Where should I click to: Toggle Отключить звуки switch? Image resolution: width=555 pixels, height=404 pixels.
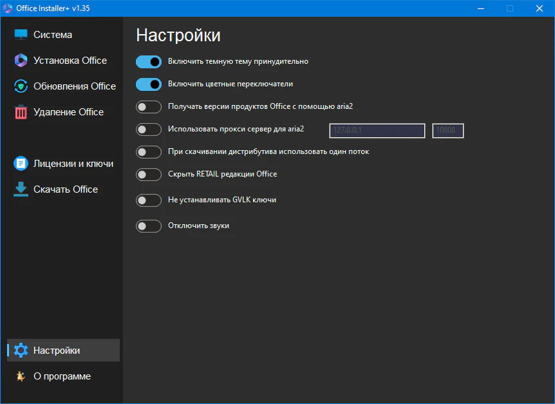[149, 226]
